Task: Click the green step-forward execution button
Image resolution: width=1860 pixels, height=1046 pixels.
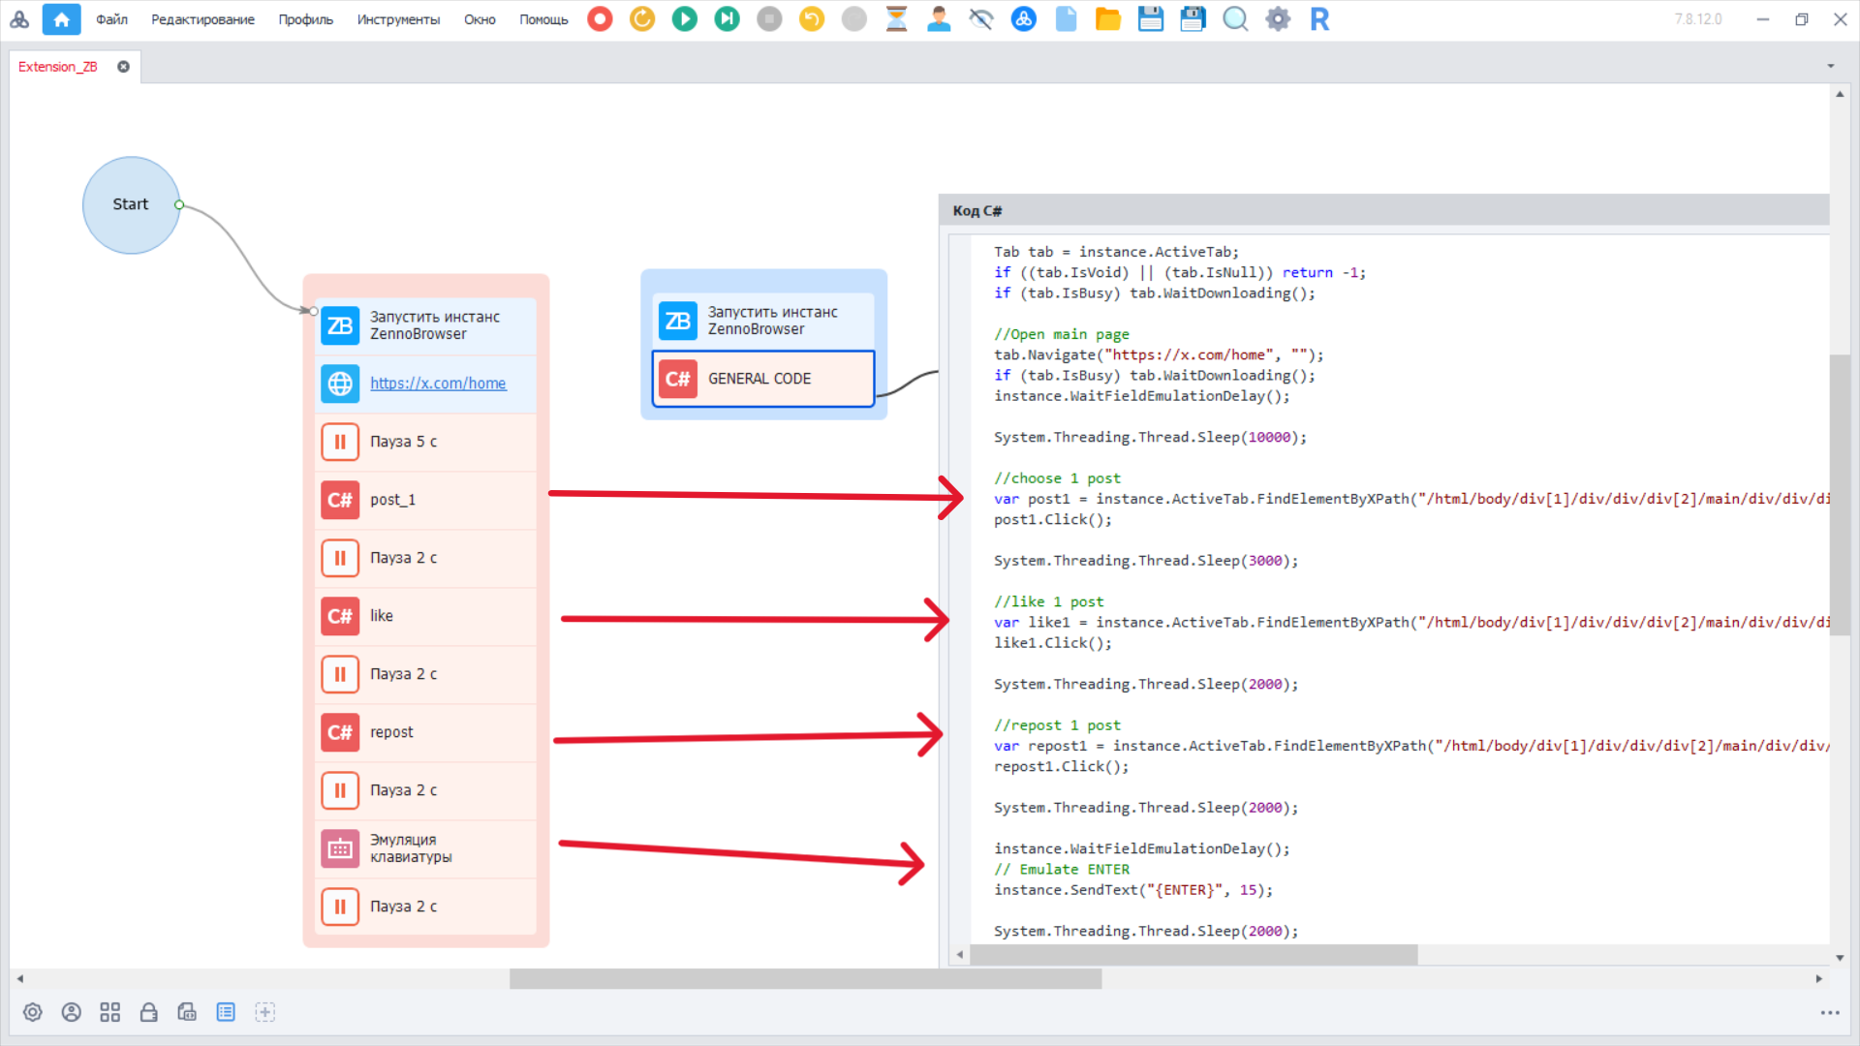Action: click(x=727, y=19)
